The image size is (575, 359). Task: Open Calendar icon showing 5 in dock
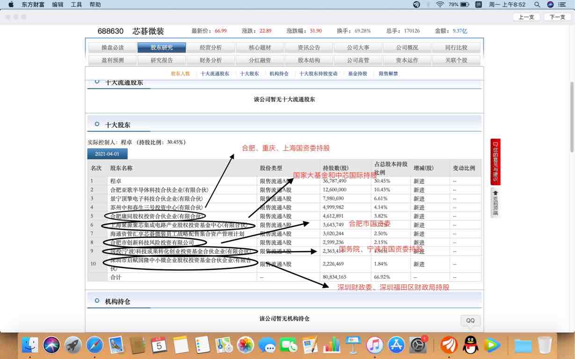(x=159, y=345)
